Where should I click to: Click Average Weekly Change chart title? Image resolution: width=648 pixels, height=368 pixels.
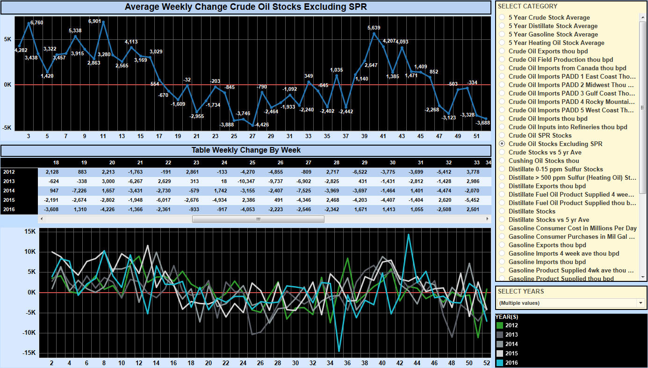[245, 7]
